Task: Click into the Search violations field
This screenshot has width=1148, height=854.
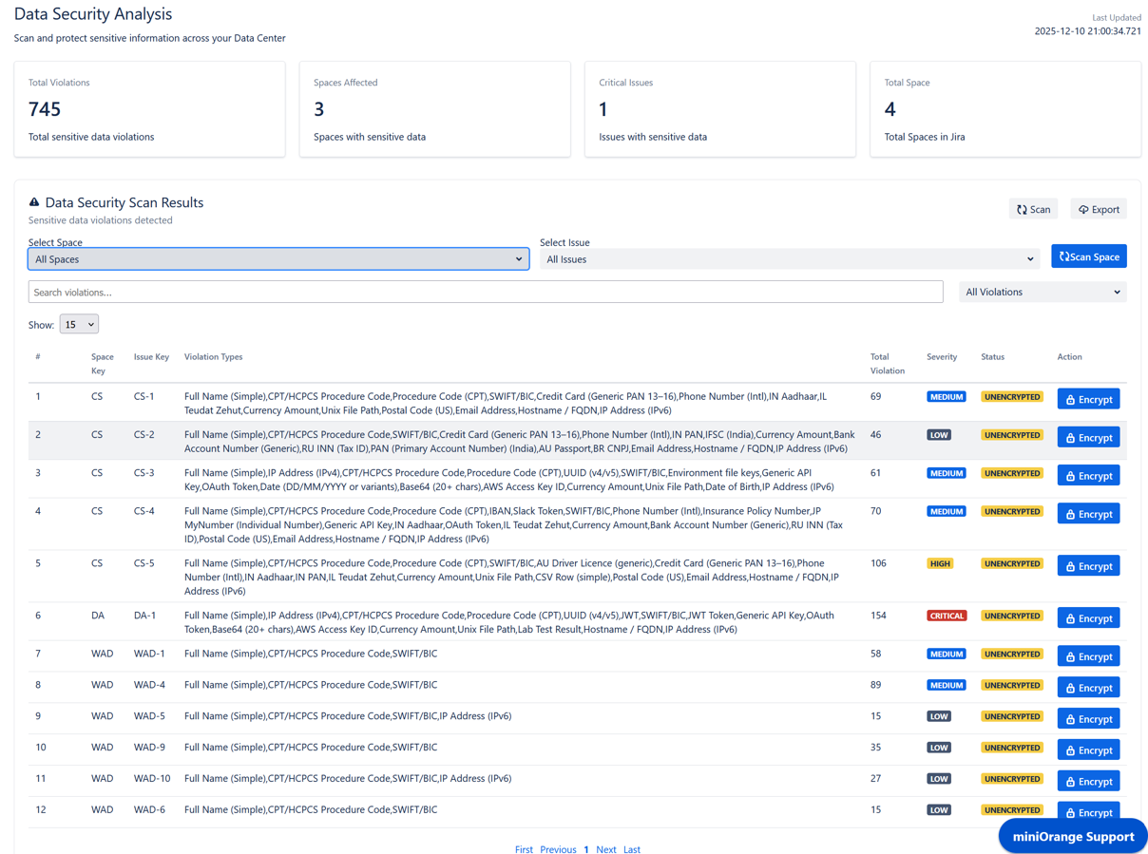Action: click(485, 293)
